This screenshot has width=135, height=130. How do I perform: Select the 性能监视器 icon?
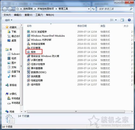click(x=28, y=80)
